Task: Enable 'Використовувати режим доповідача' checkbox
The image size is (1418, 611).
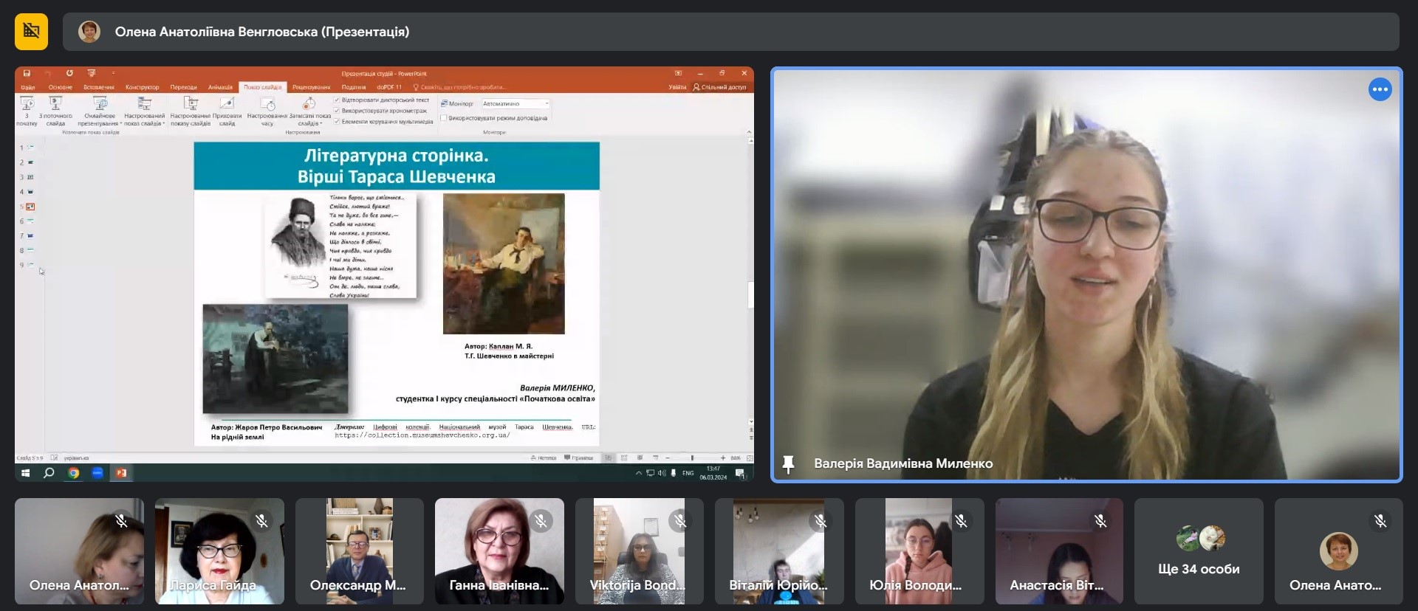Action: coord(444,118)
